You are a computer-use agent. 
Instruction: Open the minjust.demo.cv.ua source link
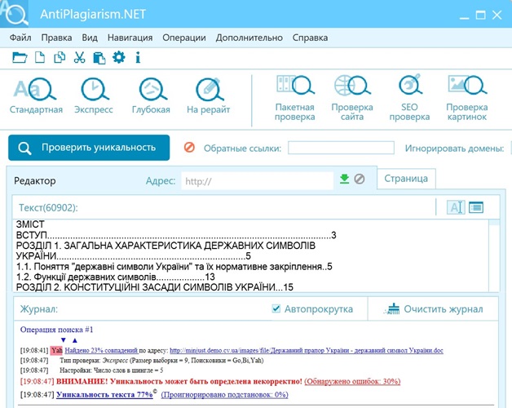[x=307, y=350]
